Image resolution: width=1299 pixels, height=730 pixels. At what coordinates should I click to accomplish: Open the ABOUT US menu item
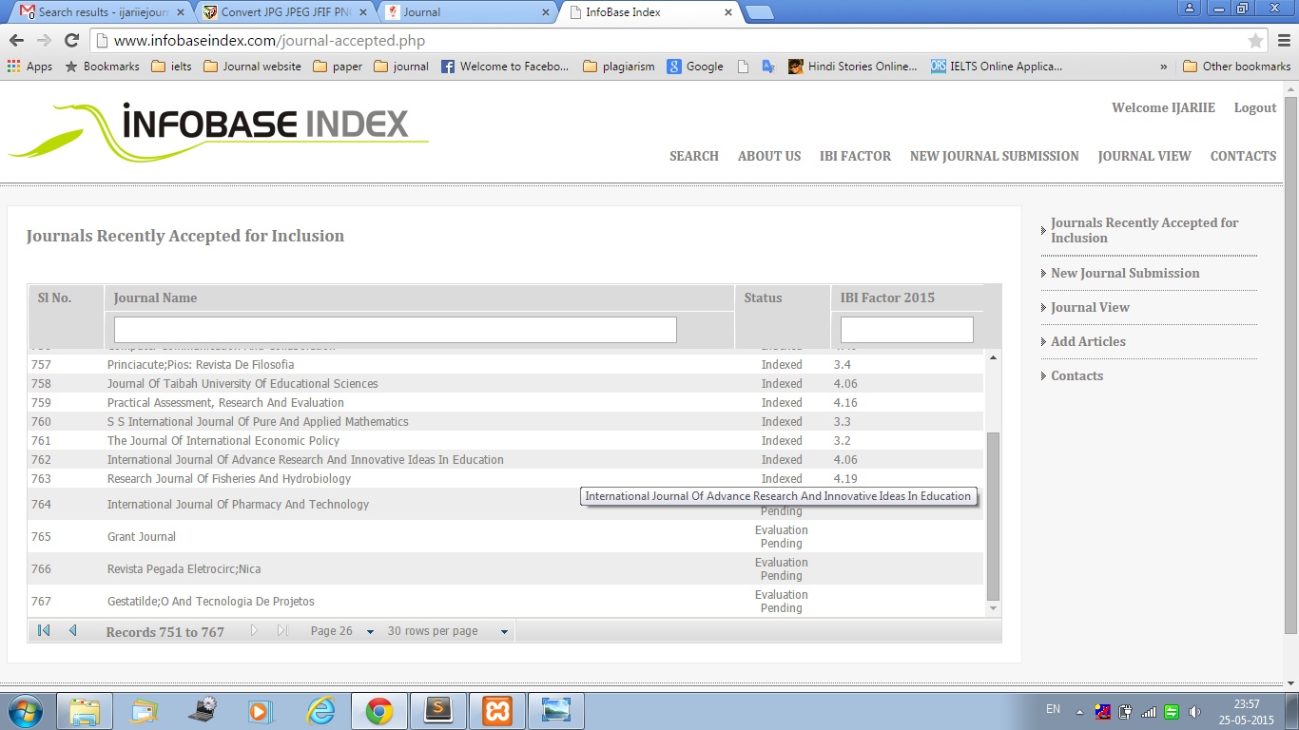point(769,156)
